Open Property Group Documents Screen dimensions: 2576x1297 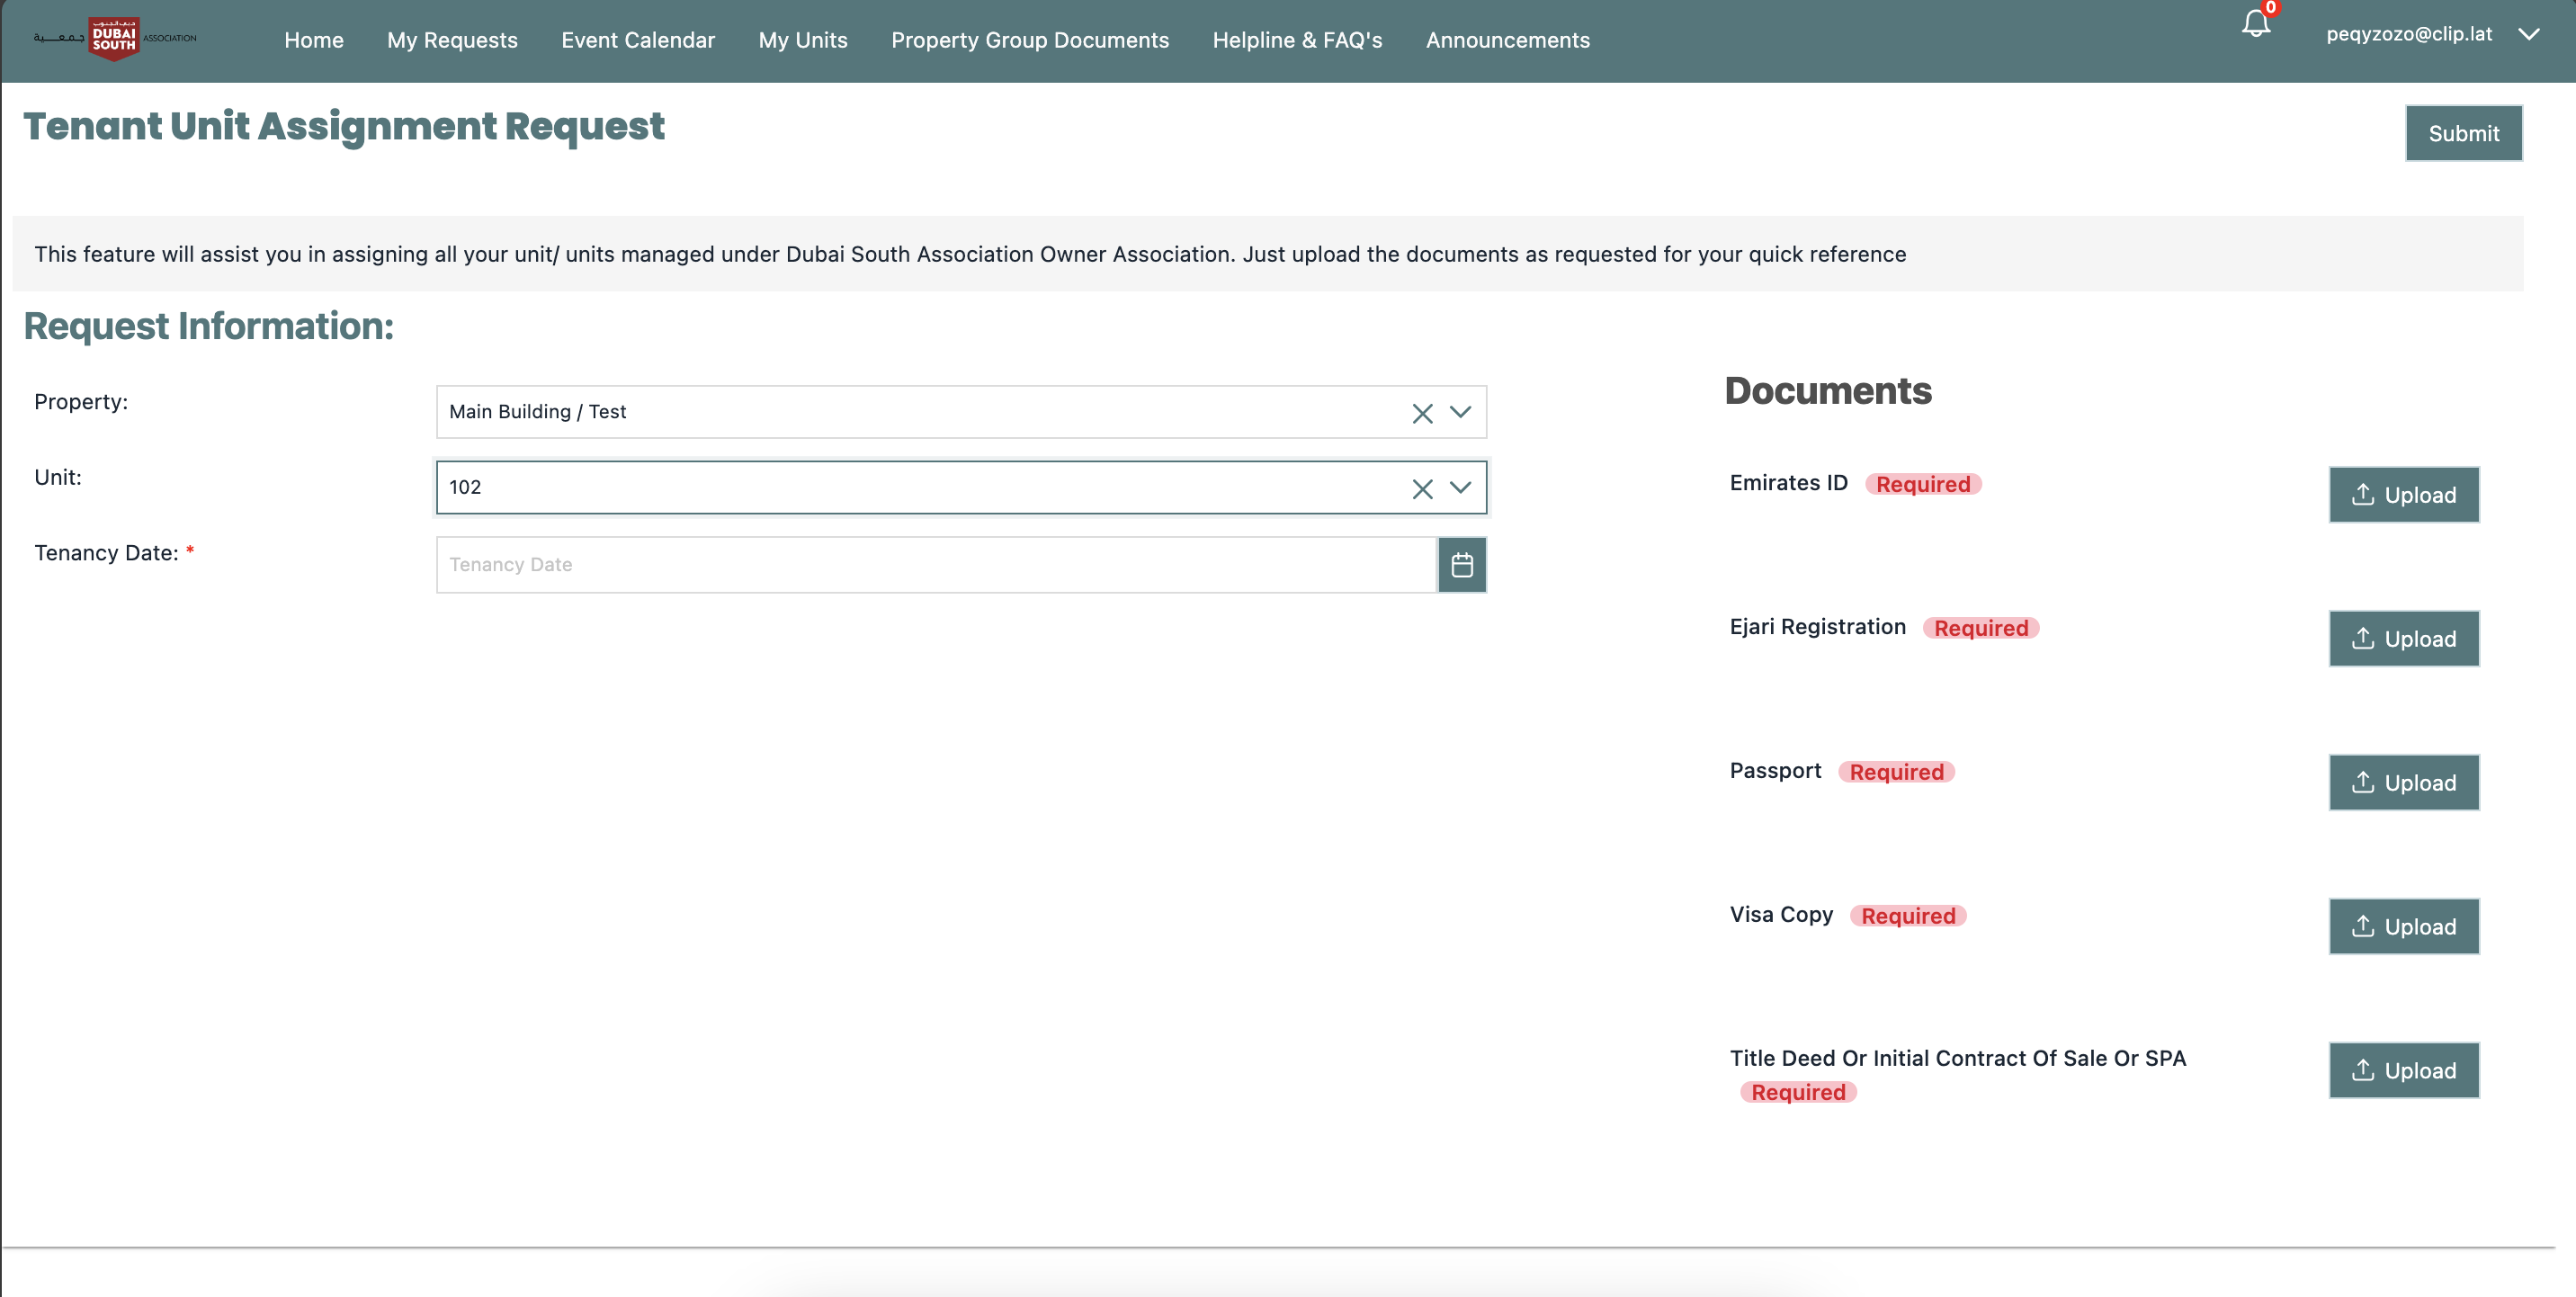pyautogui.click(x=1029, y=40)
